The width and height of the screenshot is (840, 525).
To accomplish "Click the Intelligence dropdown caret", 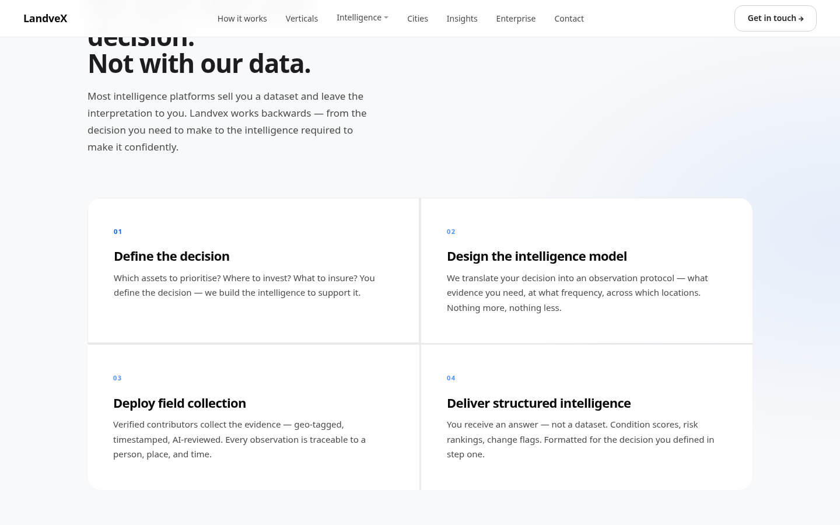I will point(386,18).
